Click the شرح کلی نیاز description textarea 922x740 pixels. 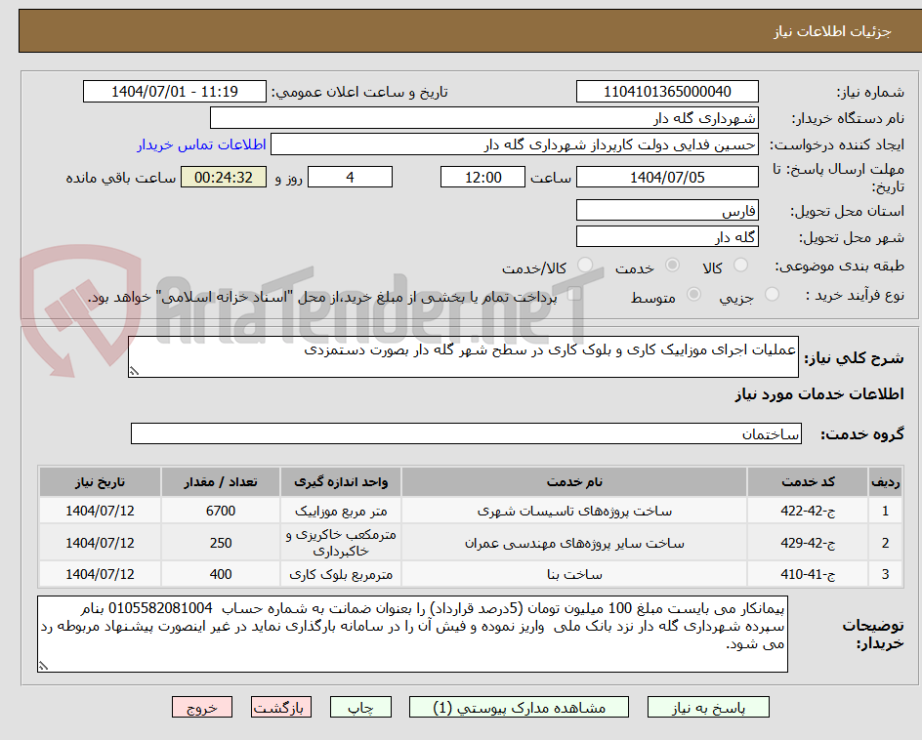pos(463,356)
